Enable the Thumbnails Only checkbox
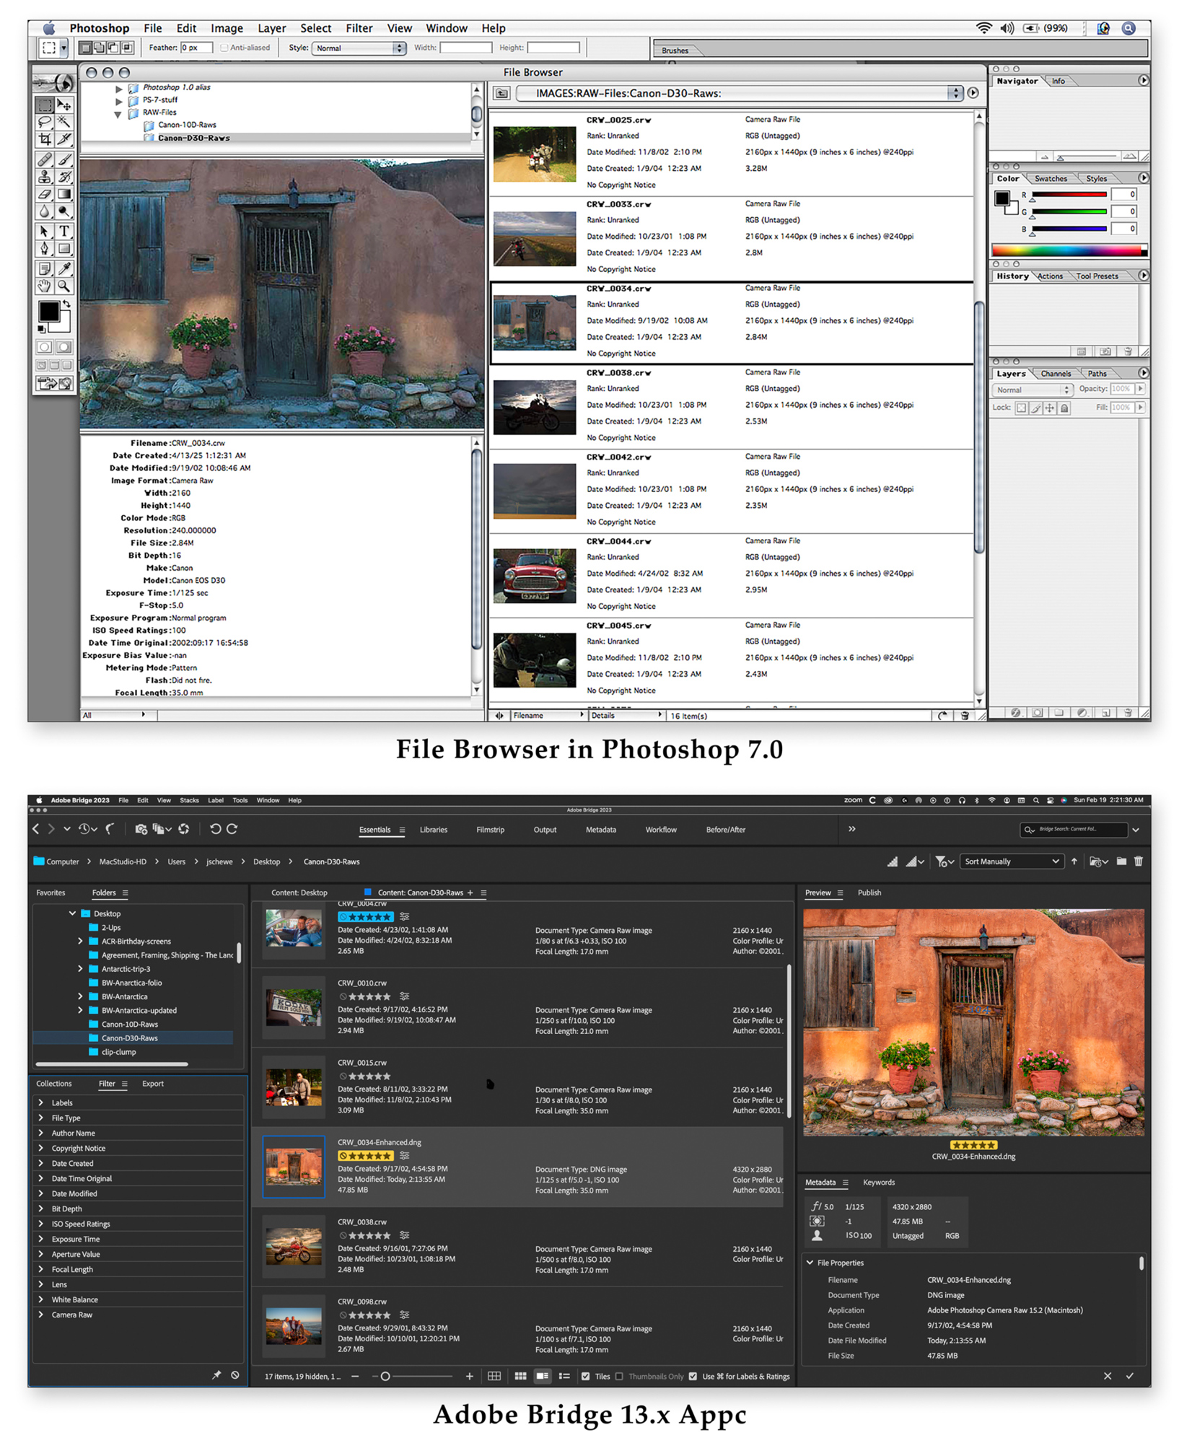 click(x=619, y=1376)
